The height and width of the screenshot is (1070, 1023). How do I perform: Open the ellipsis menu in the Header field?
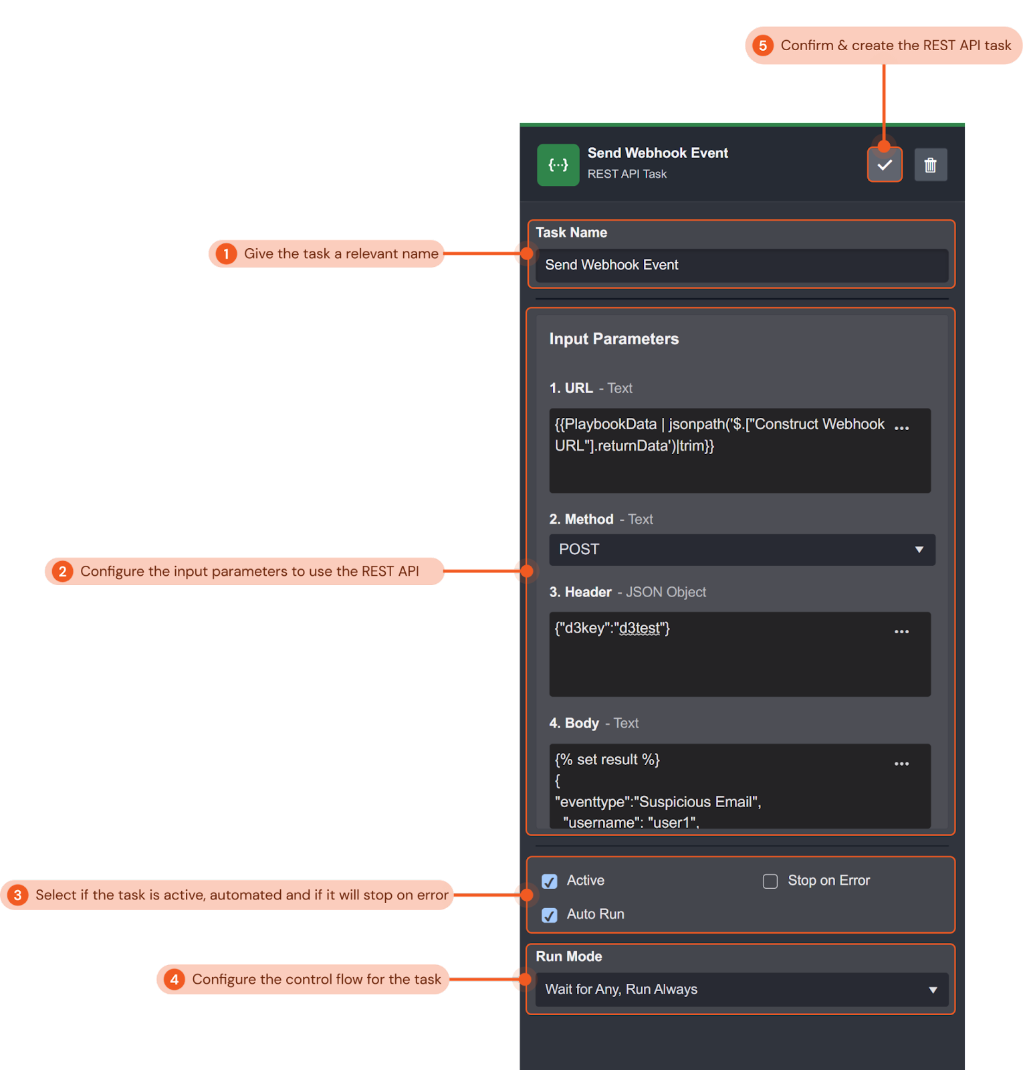(x=901, y=632)
